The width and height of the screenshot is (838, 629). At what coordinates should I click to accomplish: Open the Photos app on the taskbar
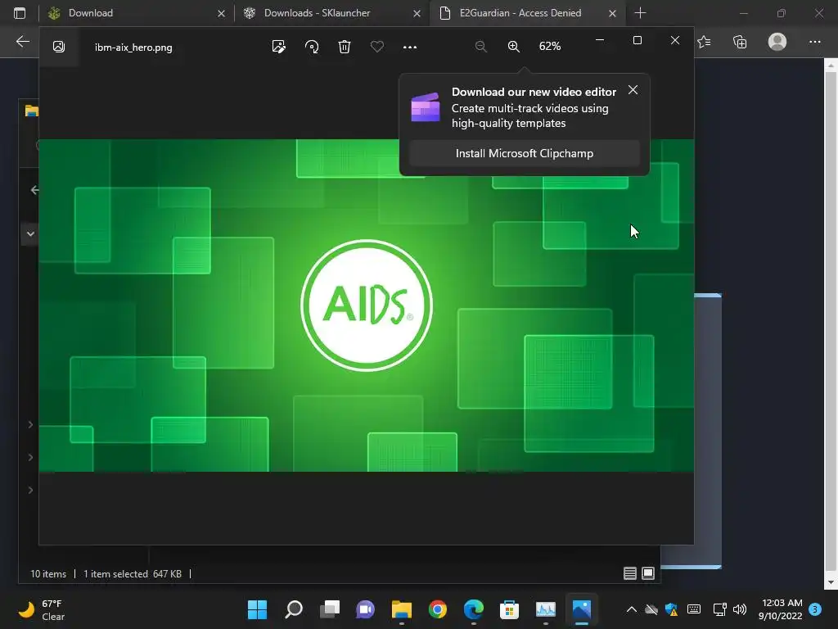click(x=582, y=609)
